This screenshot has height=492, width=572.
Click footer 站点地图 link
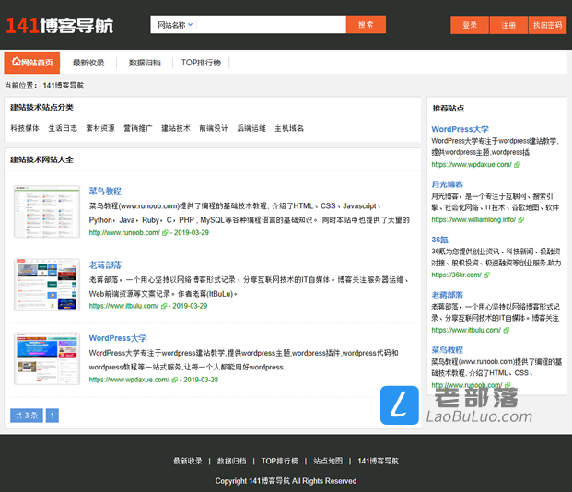pos(328,461)
